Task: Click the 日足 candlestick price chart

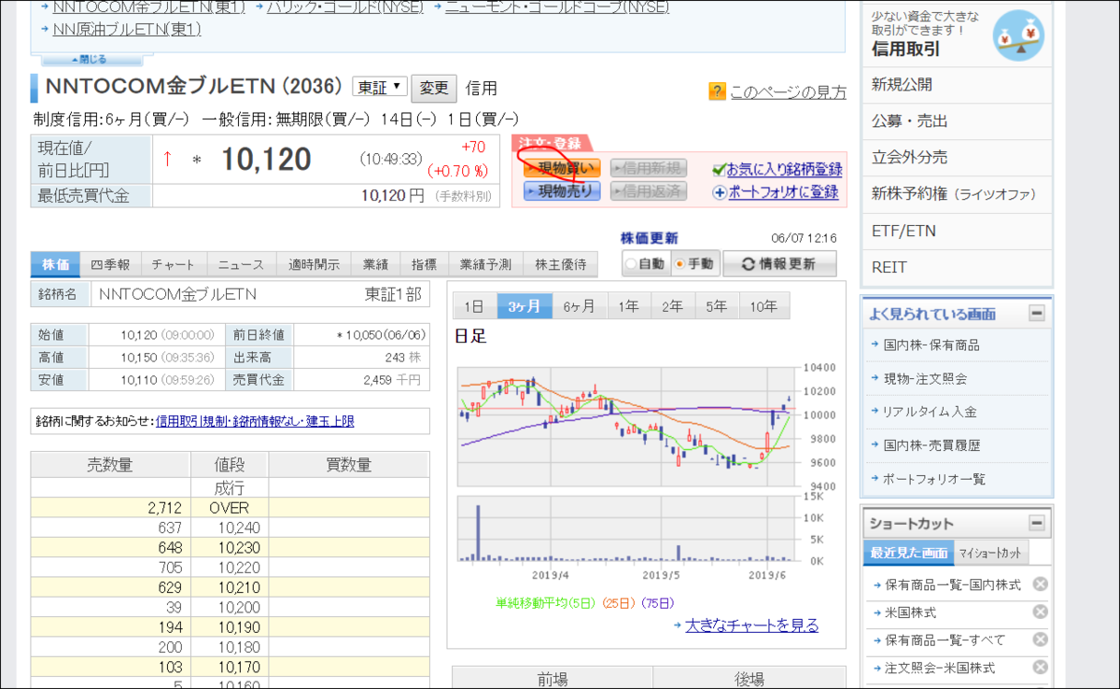Action: (x=628, y=427)
